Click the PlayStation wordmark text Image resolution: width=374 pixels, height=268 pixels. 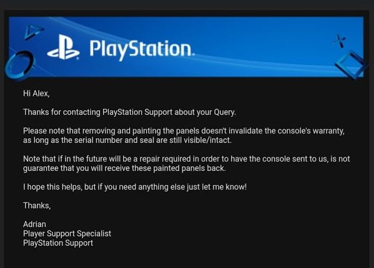[x=142, y=49]
